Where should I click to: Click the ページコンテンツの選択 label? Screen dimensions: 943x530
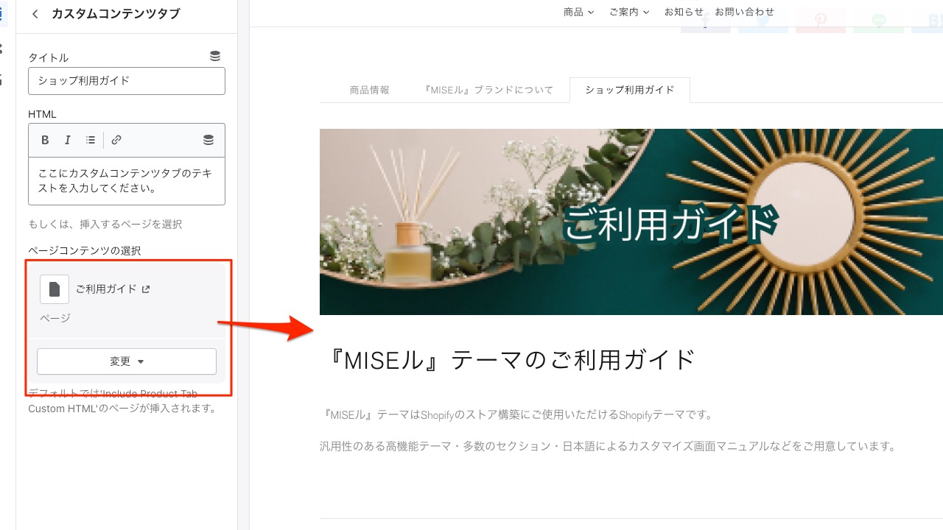coord(84,250)
